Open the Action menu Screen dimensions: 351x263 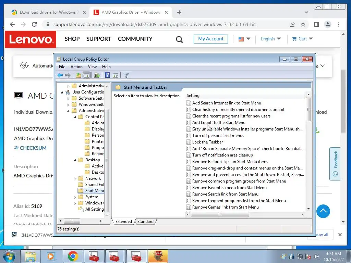76,67
